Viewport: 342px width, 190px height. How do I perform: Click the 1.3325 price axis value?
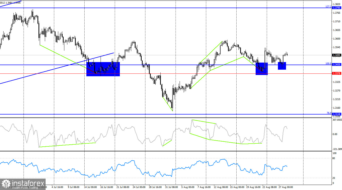[337, 82]
